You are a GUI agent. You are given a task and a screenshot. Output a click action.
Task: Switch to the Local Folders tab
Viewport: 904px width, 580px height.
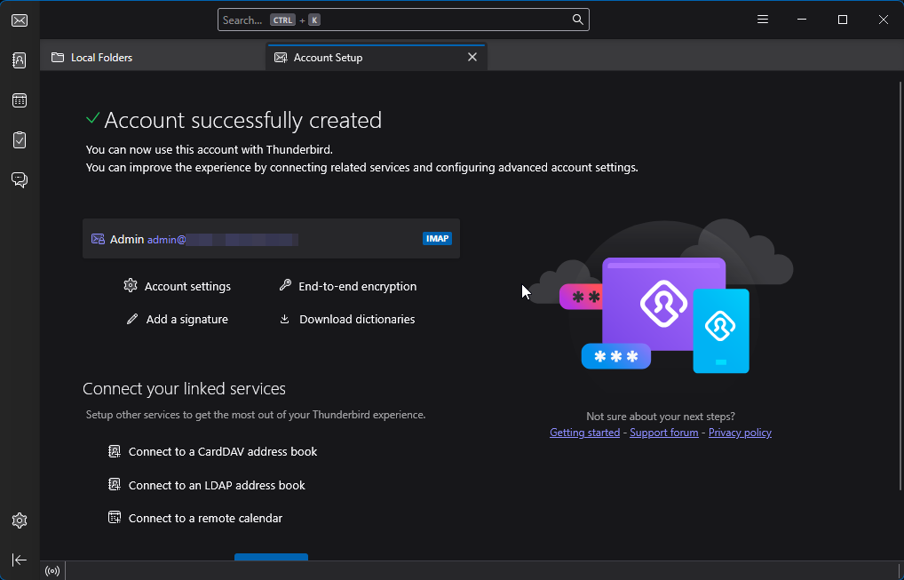(153, 58)
